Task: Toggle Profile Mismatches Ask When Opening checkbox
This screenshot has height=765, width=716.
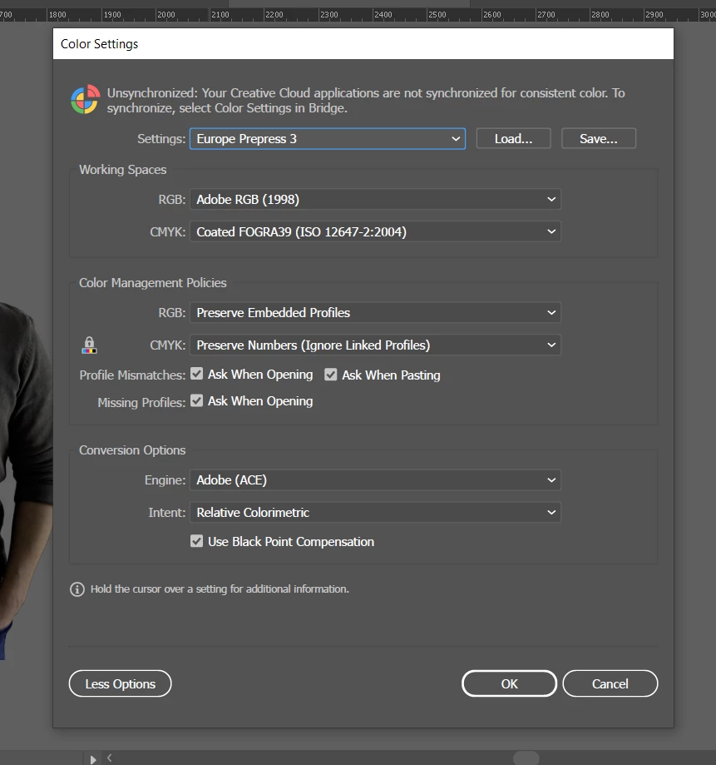Action: click(197, 375)
